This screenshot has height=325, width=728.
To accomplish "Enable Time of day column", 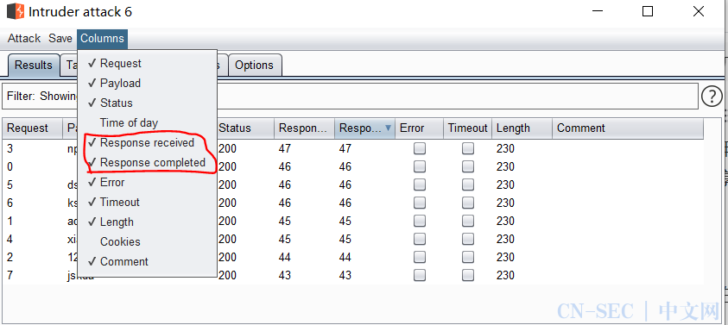I will 147,123.
